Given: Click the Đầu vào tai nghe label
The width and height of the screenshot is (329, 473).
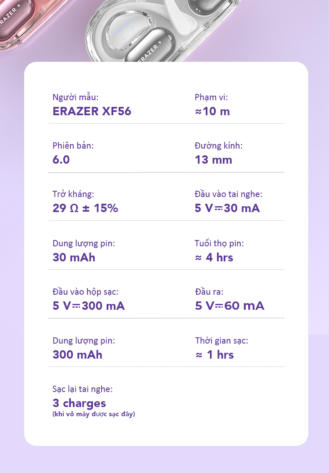Looking at the screenshot, I should click(228, 194).
